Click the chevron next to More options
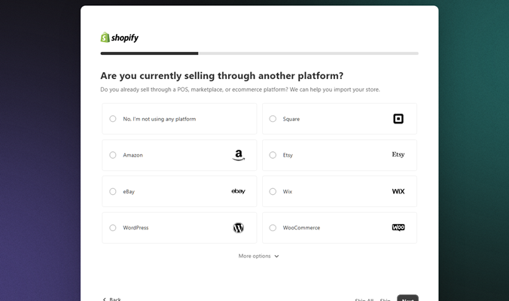Screen dimensions: 509x301 tap(276, 257)
